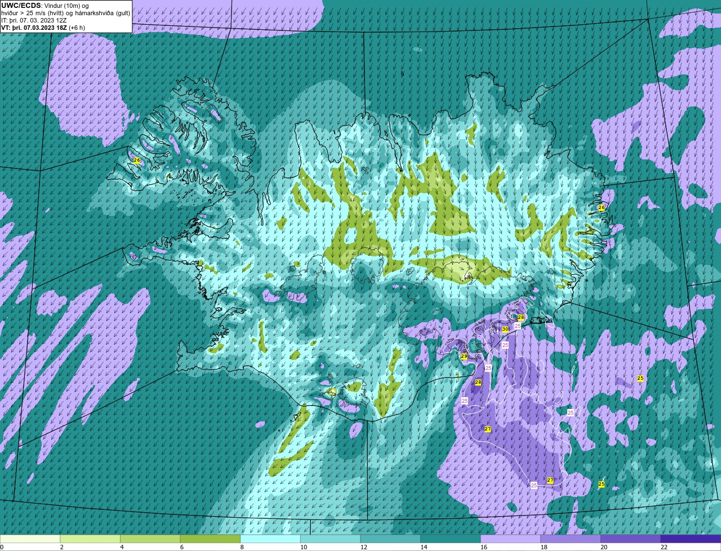Viewport: 721px width, 551px height.
Task: Click the 20–22 m/s violet legend swatch
Action: click(x=631, y=539)
